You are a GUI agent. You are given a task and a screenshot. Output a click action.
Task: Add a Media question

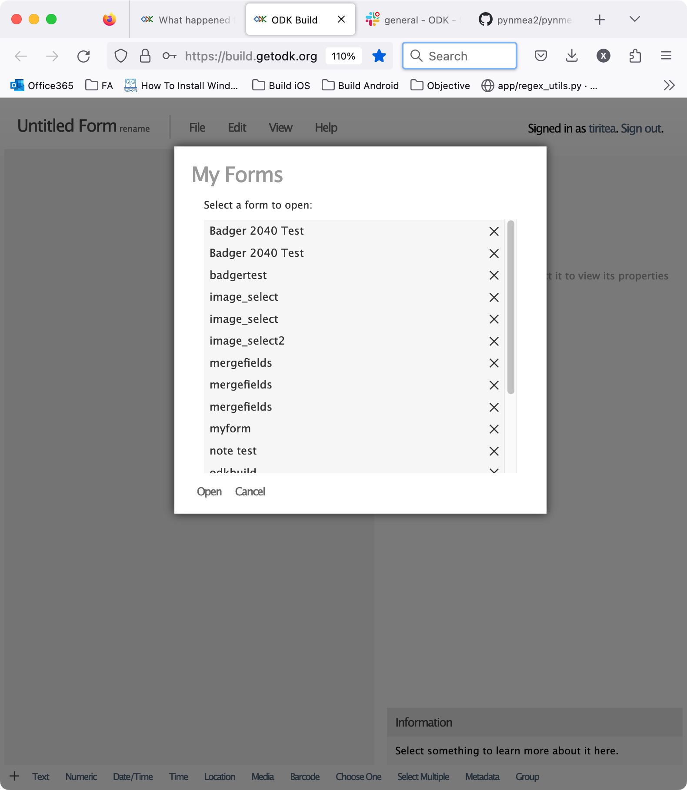click(263, 777)
